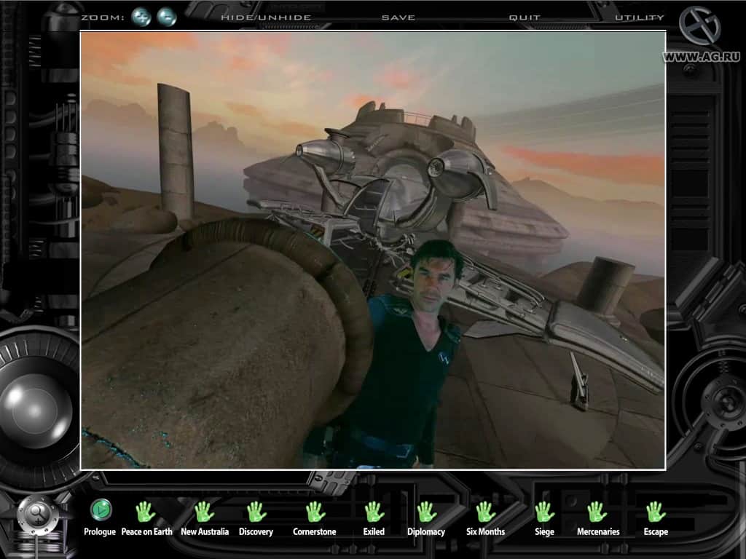Click the large metallic sphere on left panel

[x=36, y=410]
